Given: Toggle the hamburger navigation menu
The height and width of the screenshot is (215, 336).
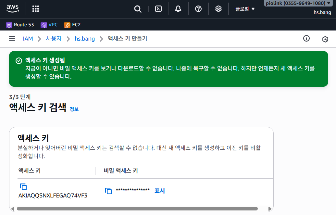Looking at the screenshot, I should point(12,38).
